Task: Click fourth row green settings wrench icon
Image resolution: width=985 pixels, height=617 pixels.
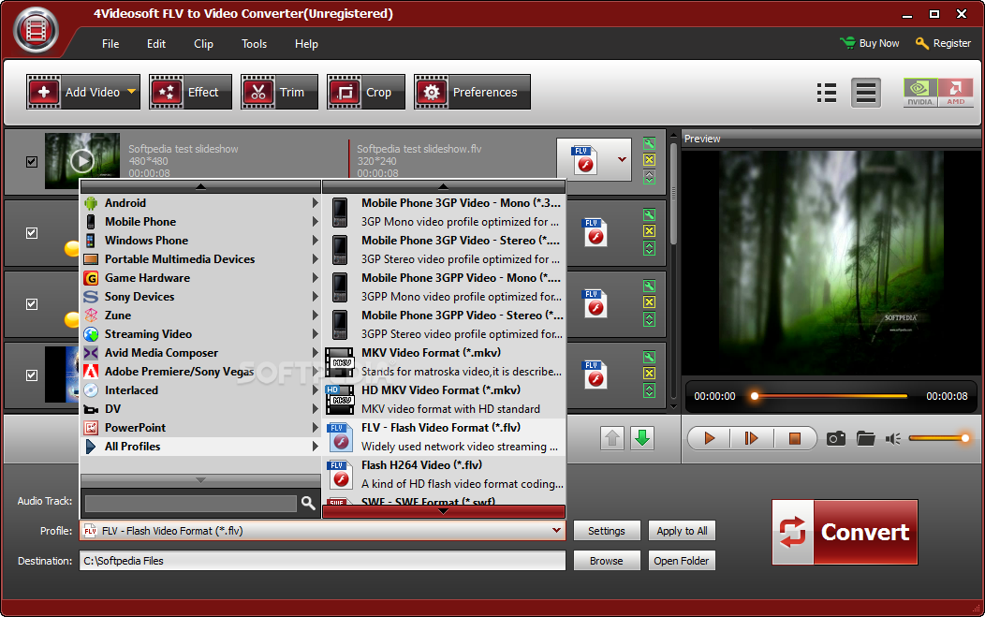Action: pyautogui.click(x=649, y=357)
